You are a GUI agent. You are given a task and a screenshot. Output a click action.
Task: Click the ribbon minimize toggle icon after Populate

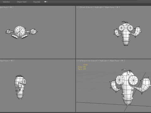pyautogui.click(x=45, y=2)
